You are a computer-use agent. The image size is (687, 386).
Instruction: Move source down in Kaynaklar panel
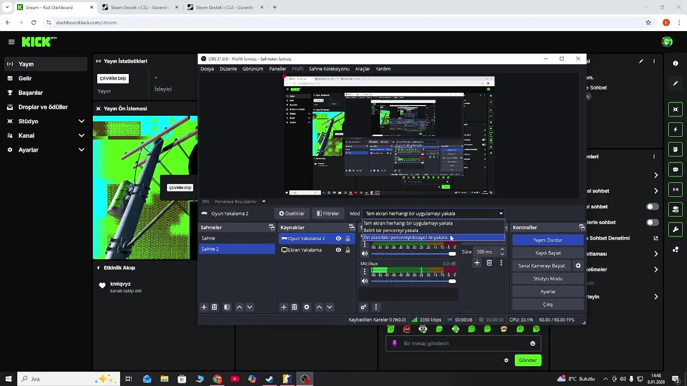coord(330,307)
